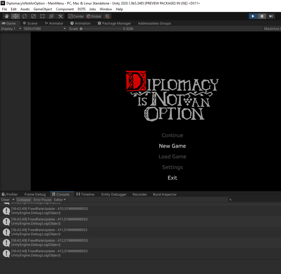
Task: Click Continue in the game menu
Action: point(172,135)
